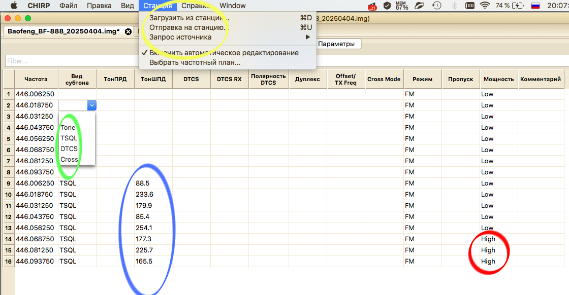Image resolution: width=569 pixels, height=295 pixels.
Task: Open the 'Справка' menu
Action: pos(195,6)
